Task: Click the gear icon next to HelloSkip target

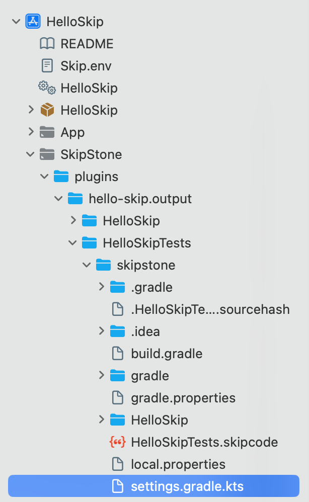Action: [x=46, y=88]
